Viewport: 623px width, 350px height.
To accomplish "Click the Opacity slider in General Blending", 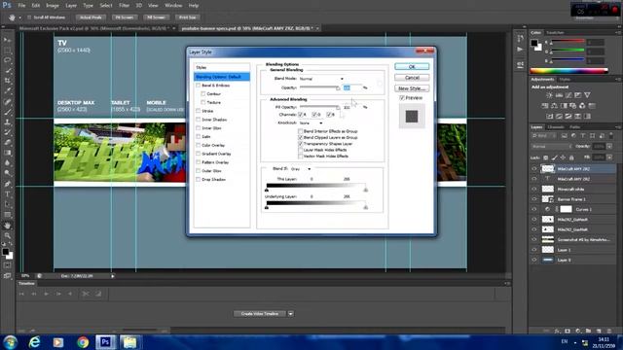I will pyautogui.click(x=320, y=87).
